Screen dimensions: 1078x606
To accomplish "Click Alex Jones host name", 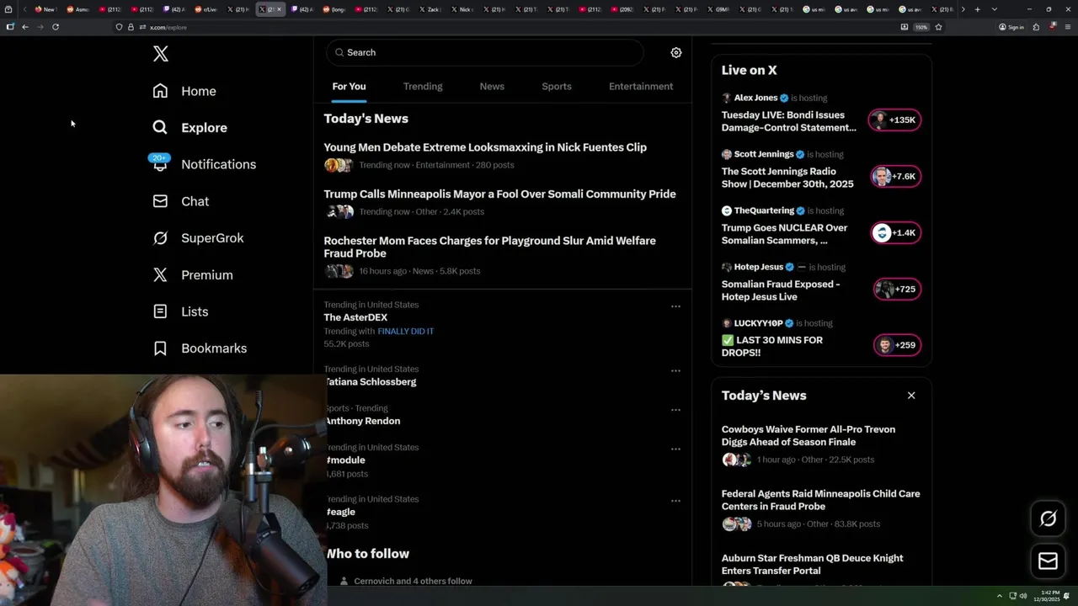I will click(x=755, y=98).
